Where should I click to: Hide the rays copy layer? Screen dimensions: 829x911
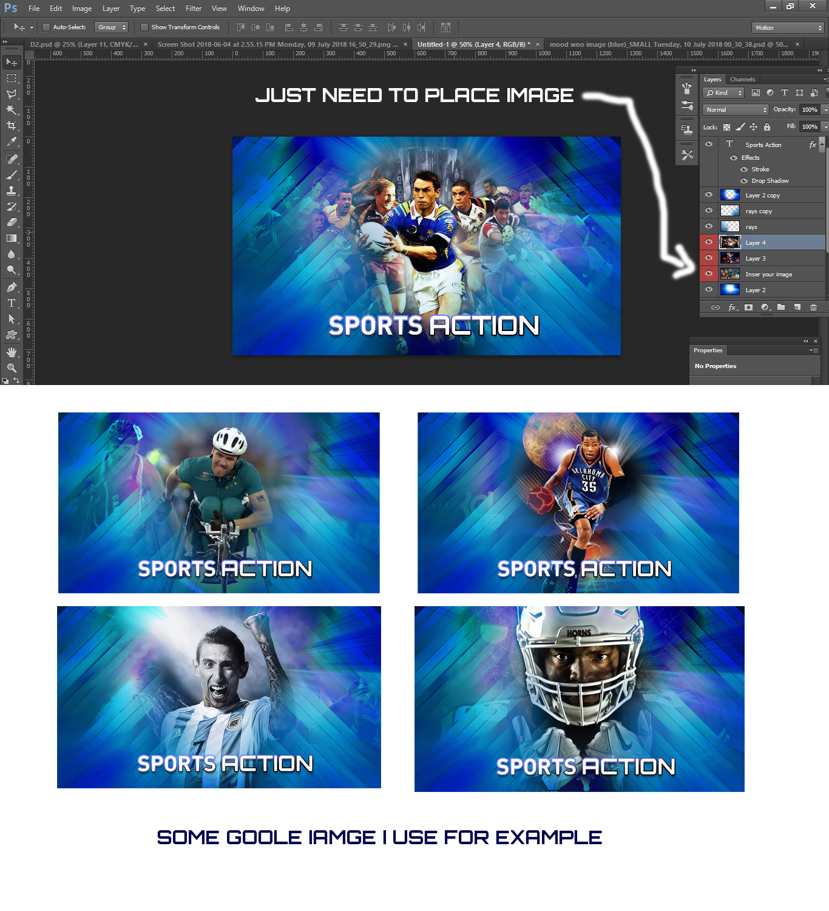click(709, 210)
